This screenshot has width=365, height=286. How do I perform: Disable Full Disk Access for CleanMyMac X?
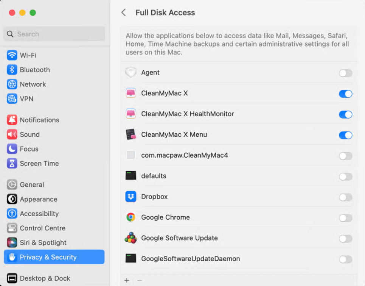click(345, 94)
